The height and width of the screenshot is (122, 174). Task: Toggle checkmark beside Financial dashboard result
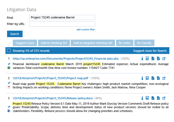[9, 64]
